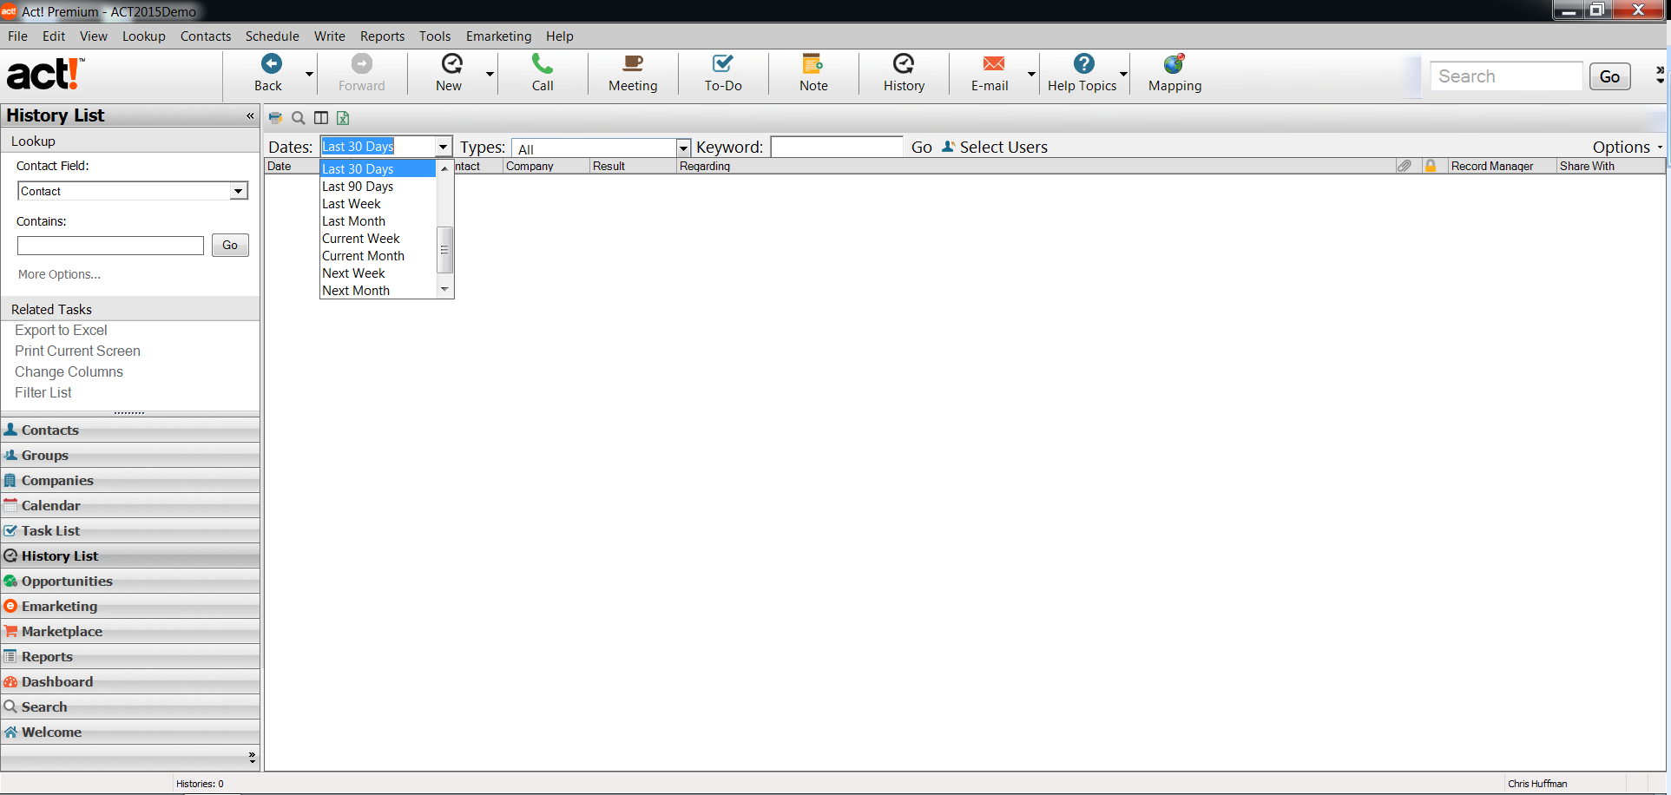Image resolution: width=1671 pixels, height=795 pixels.
Task: Expand navigation bar overflow chevron
Action: [x=252, y=757]
